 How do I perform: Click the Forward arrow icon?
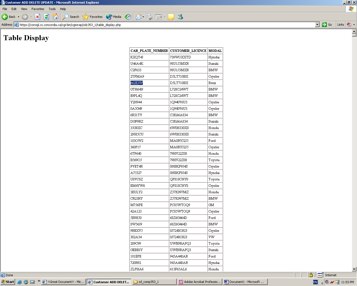pos(25,17)
